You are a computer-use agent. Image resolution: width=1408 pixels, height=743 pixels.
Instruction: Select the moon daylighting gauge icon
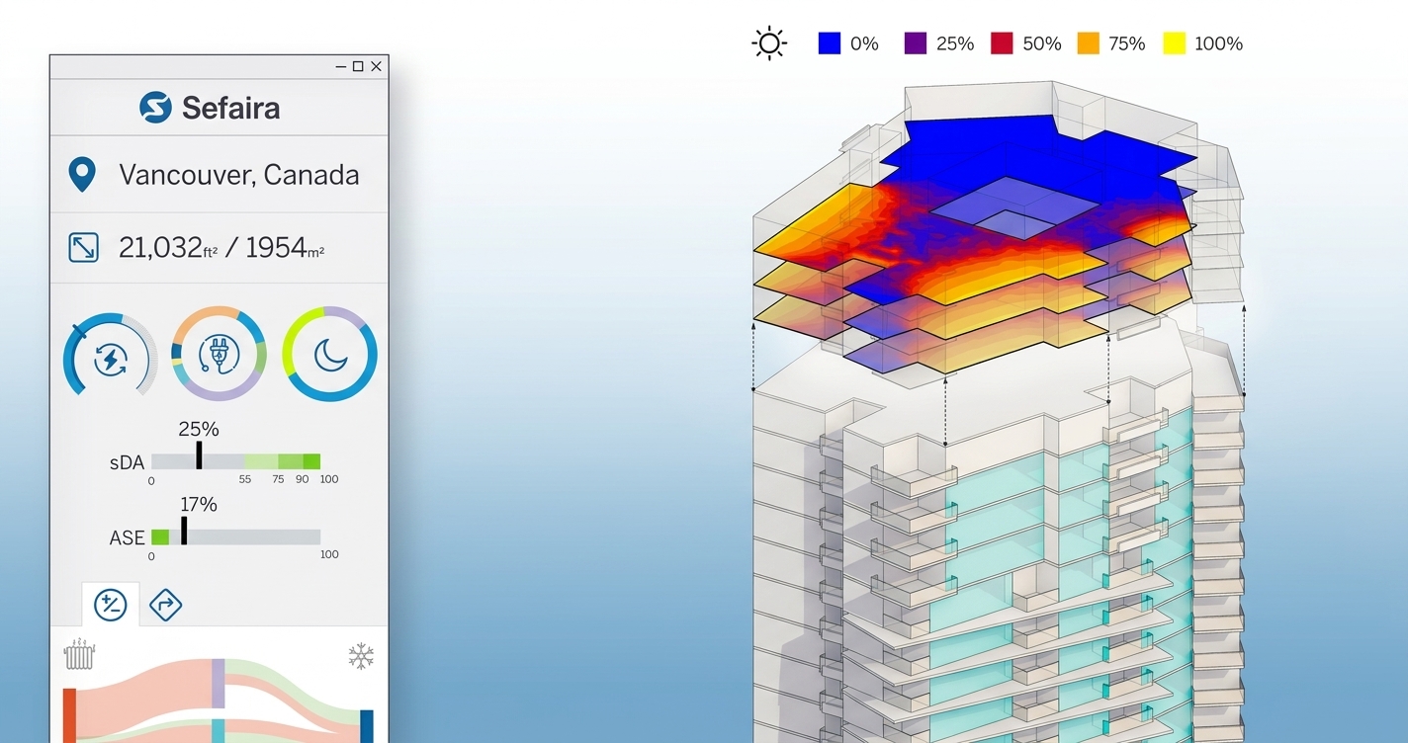coord(329,354)
